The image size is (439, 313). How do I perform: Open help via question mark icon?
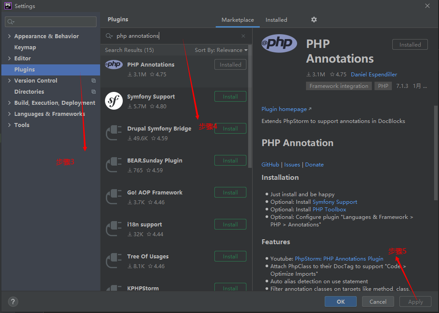tap(12, 301)
